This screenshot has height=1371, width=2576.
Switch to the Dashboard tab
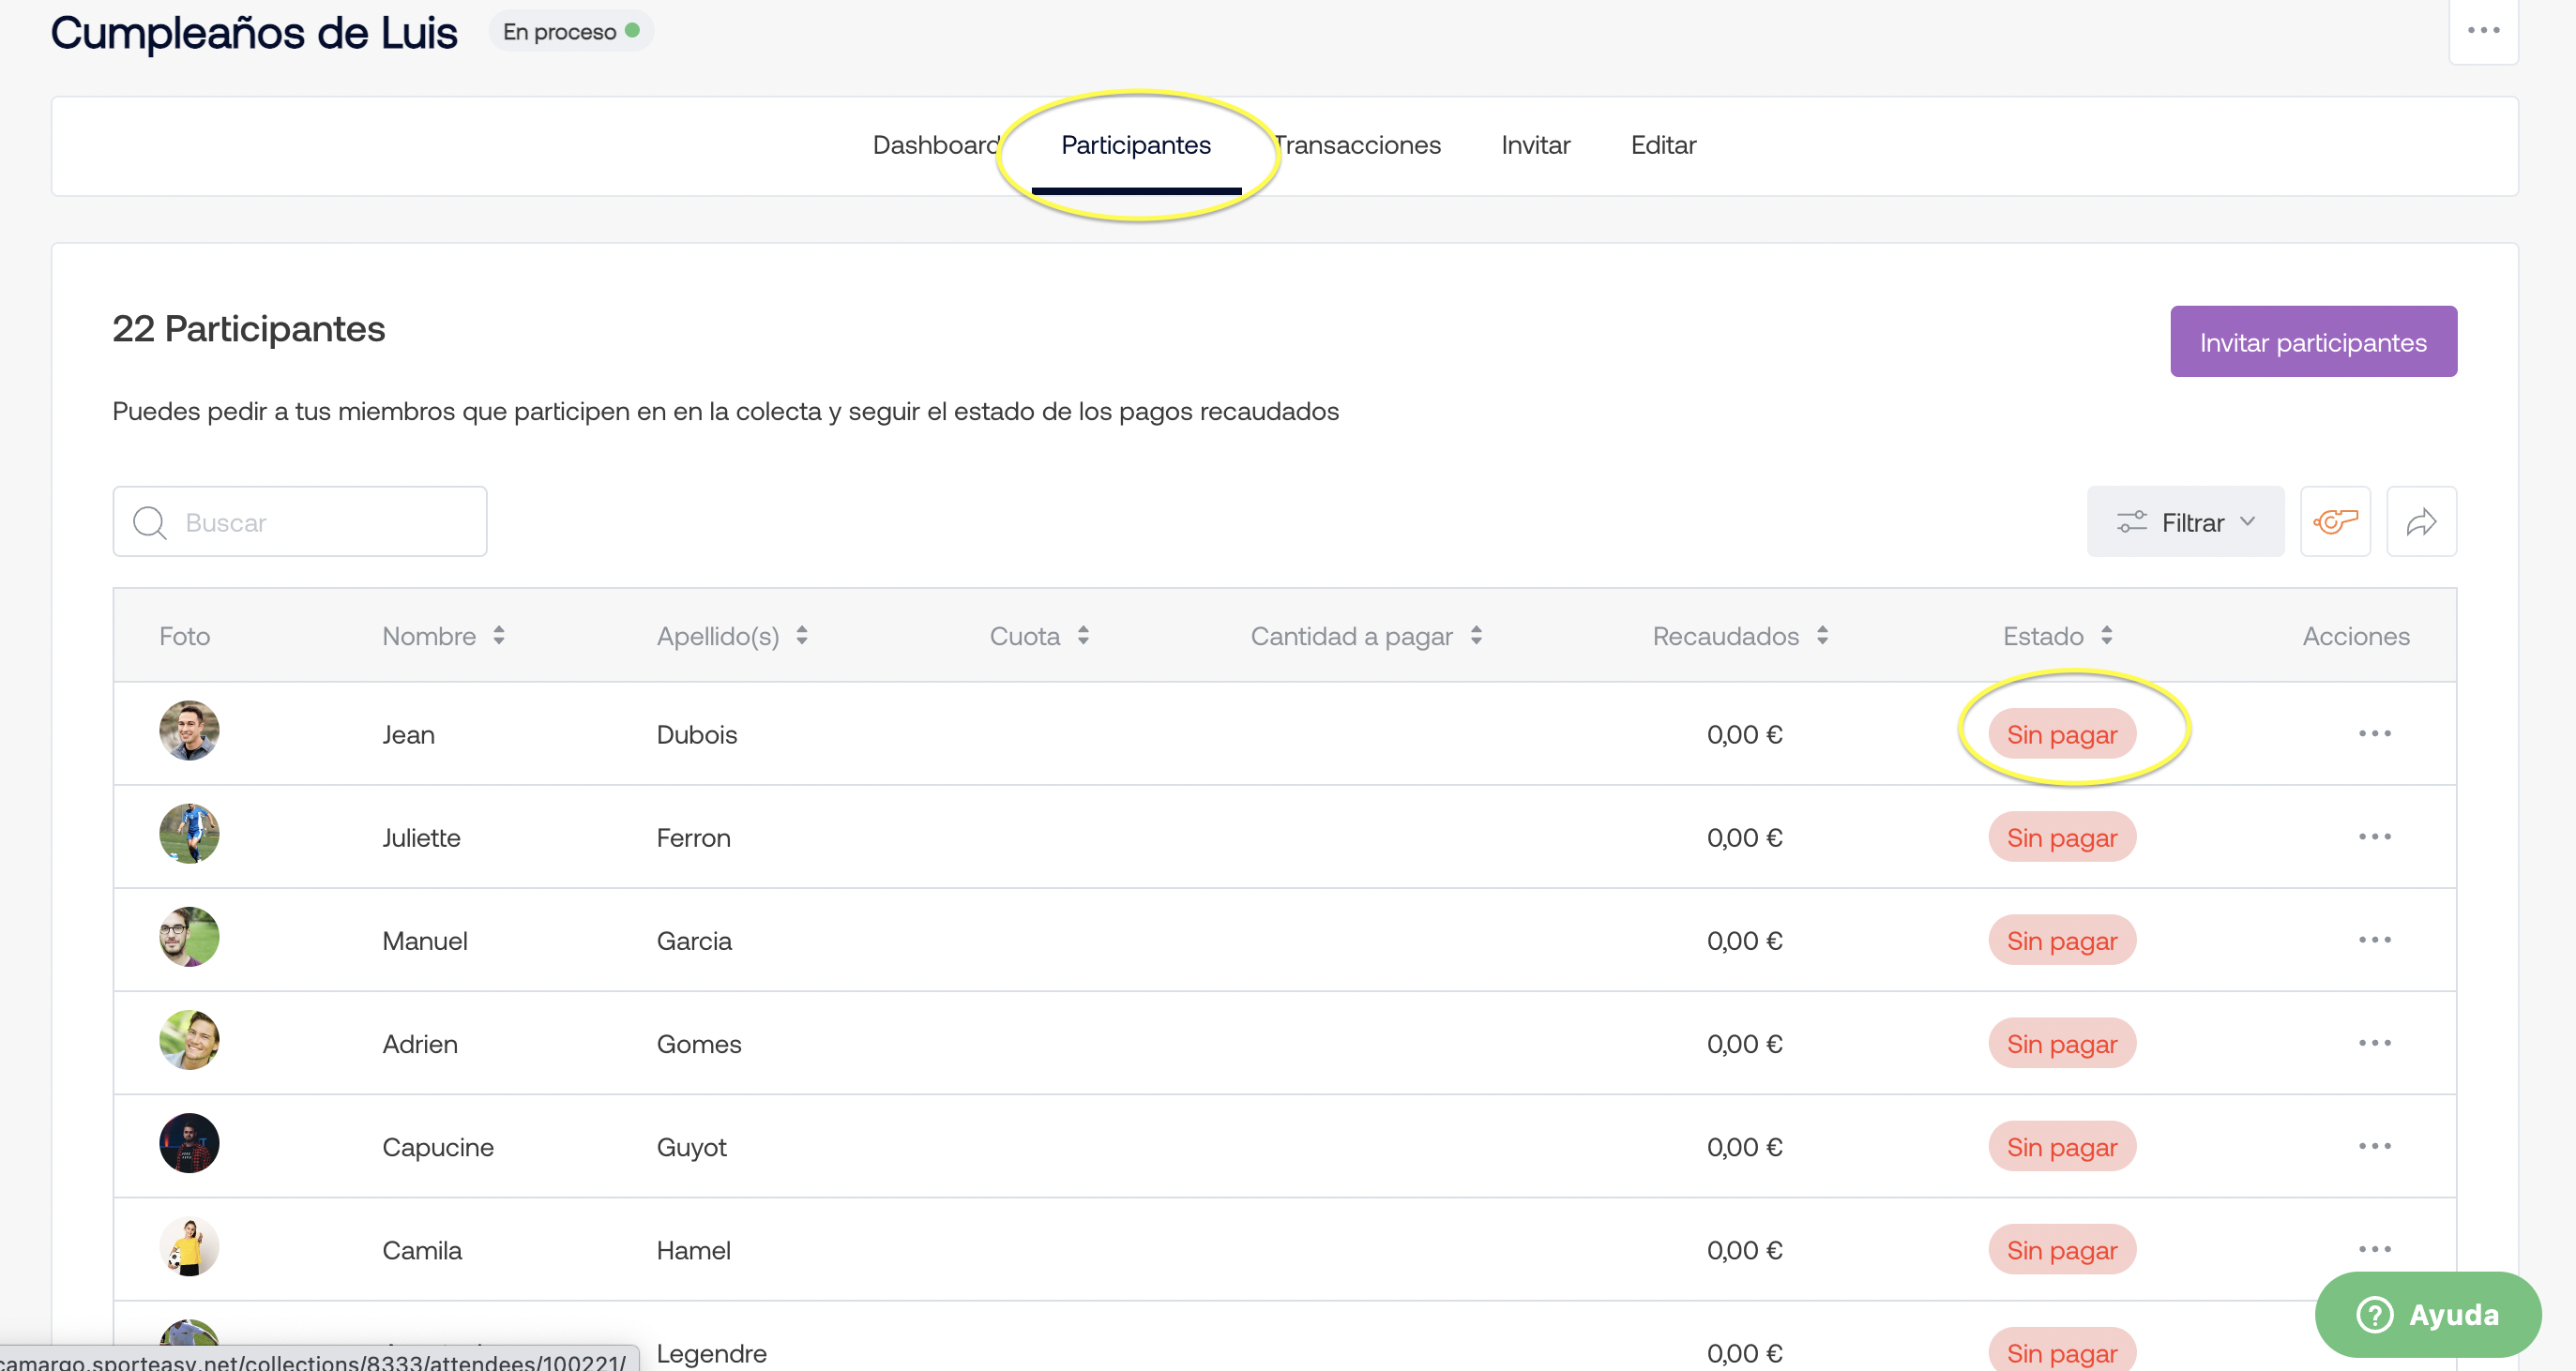pos(935,145)
